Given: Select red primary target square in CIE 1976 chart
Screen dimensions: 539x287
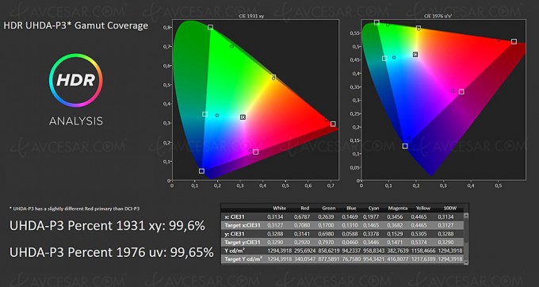Looking at the screenshot, I should (x=514, y=41).
